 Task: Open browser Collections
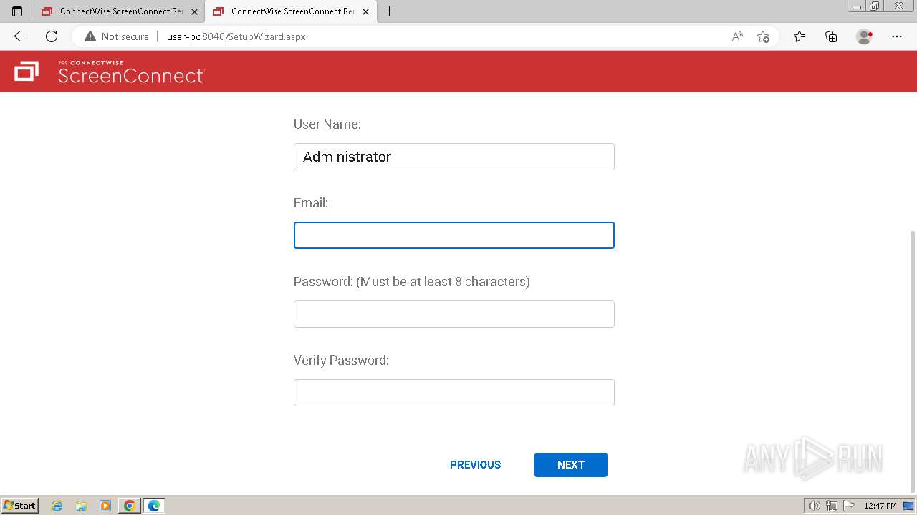pyautogui.click(x=831, y=36)
